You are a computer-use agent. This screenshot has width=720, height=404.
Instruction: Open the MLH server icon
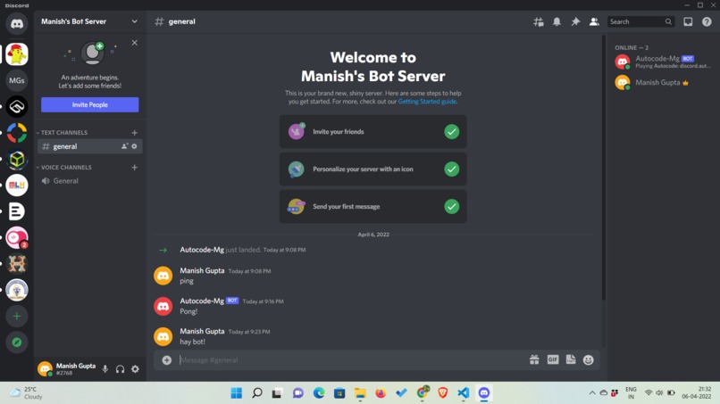[17, 185]
